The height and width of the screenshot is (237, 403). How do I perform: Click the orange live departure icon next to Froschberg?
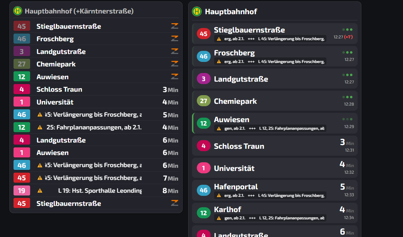coord(174,39)
